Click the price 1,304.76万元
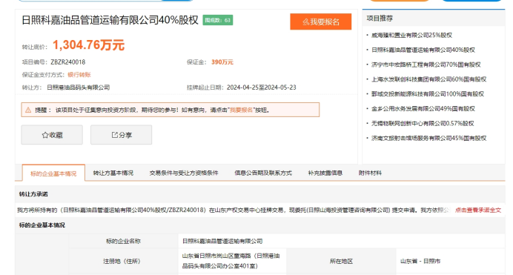Viewport: 513px width, 275px height. point(88,44)
